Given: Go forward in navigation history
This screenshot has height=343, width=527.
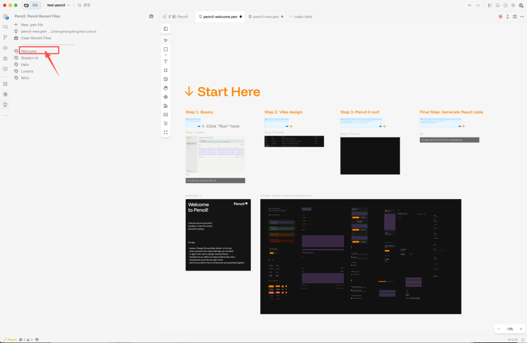Looking at the screenshot, I should pos(478,5).
